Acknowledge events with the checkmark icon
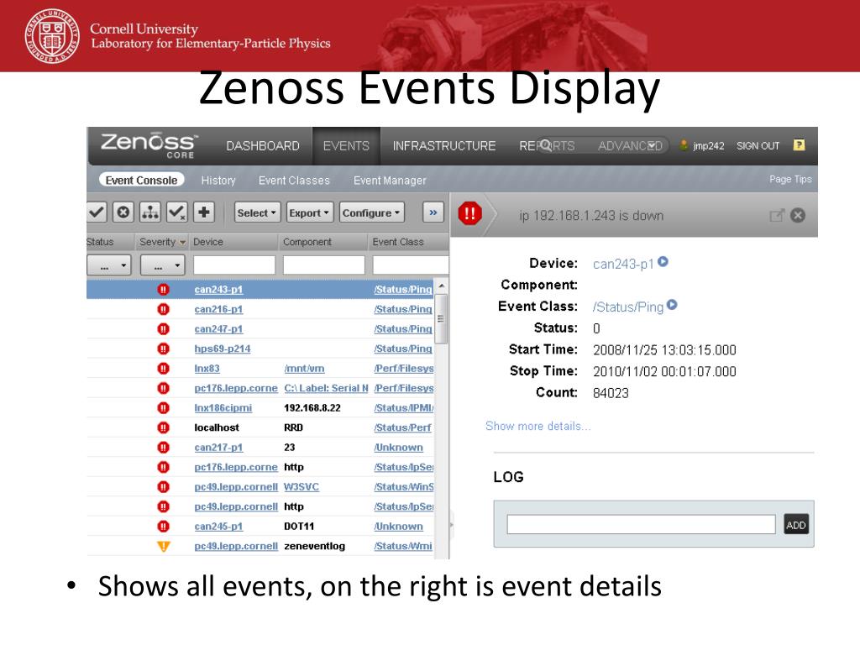 (x=97, y=212)
